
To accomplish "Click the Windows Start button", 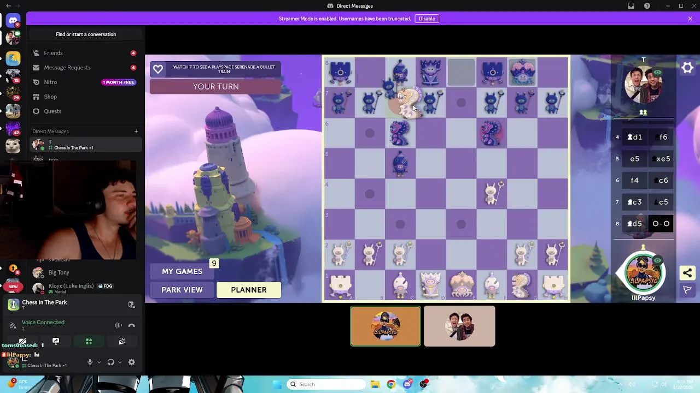I will click(x=276, y=384).
